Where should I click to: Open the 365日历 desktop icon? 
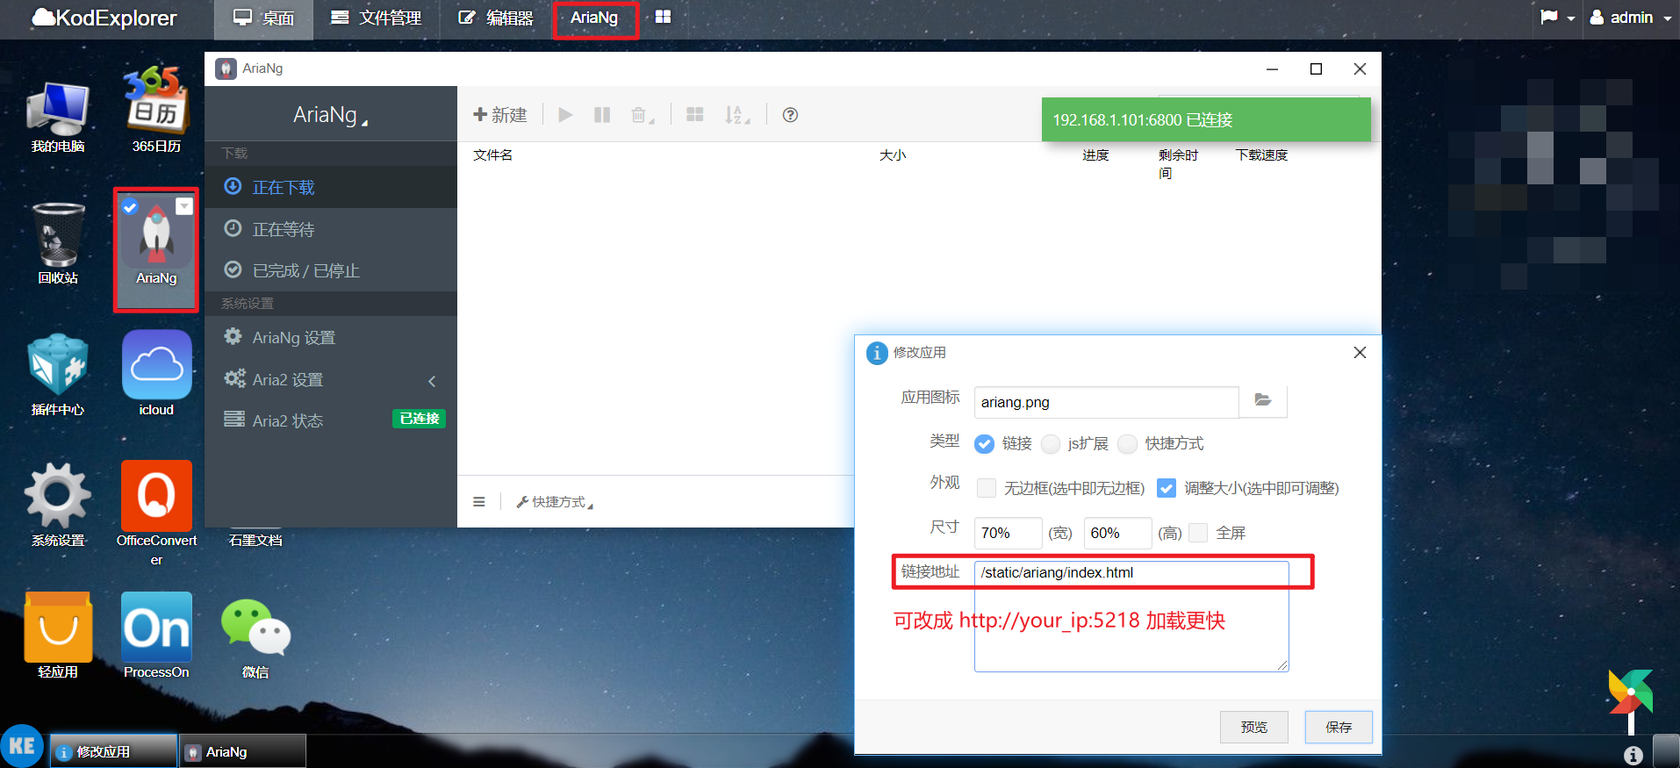click(x=156, y=110)
